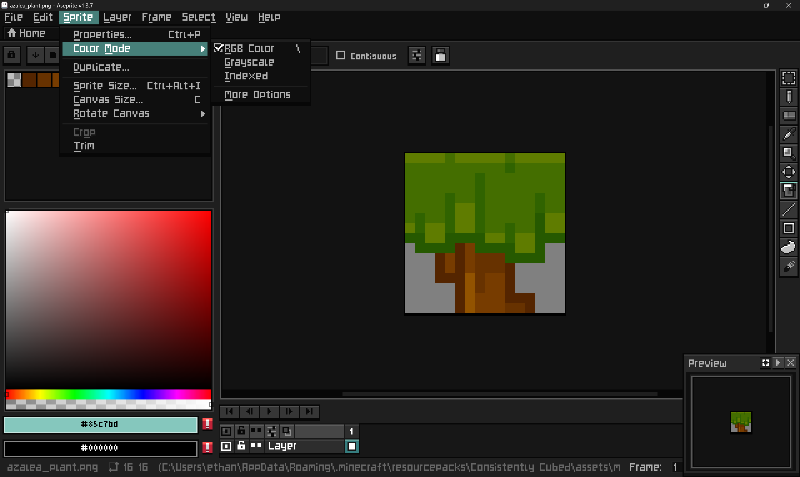Toggle lock on the Layer row
This screenshot has height=477, width=800.
pyautogui.click(x=241, y=446)
